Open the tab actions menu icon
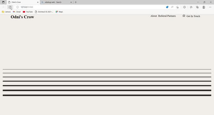The height and width of the screenshot is (115, 214). 3,2
